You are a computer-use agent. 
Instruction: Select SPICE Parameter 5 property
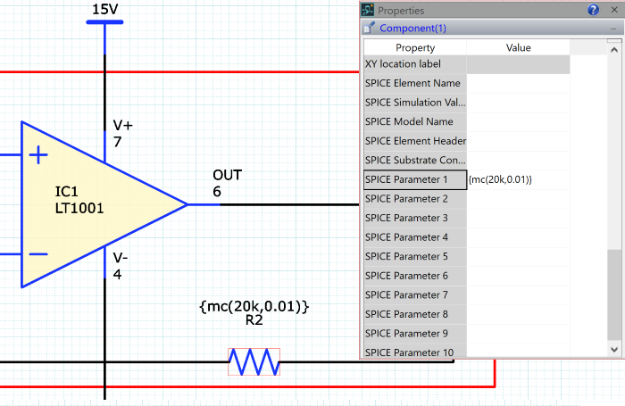[x=415, y=256]
